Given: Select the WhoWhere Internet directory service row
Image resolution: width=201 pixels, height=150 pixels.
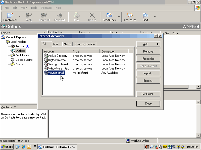Looking at the screenshot, I should tap(88, 68).
